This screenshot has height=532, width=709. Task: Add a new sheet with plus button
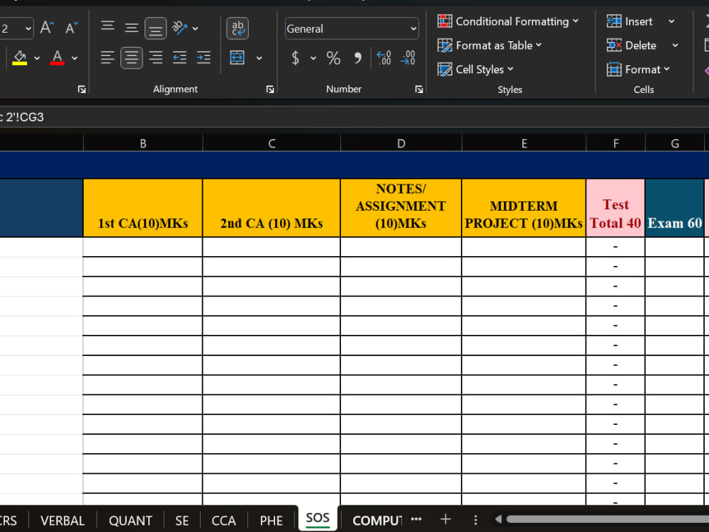pos(445,519)
